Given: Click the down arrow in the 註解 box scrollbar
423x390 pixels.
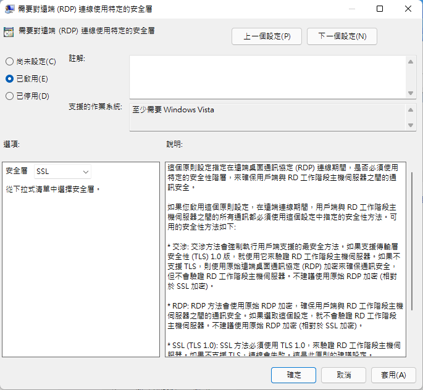Looking at the screenshot, I should pyautogui.click(x=411, y=93).
